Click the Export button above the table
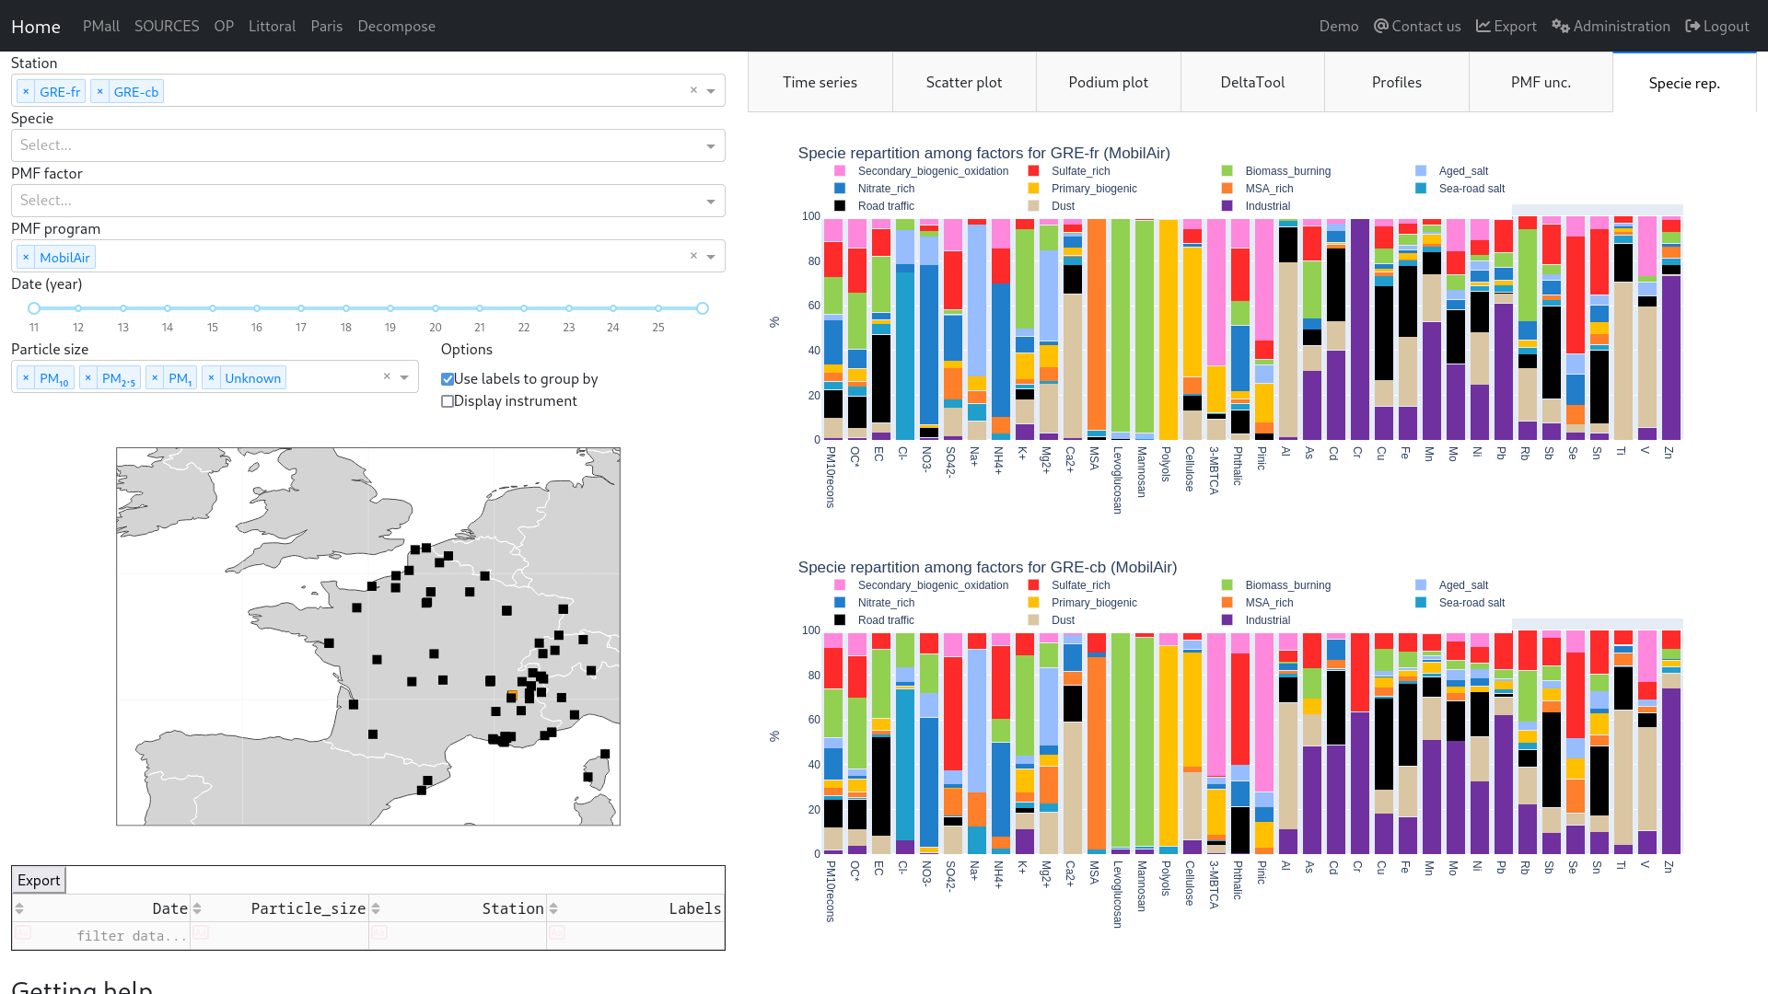Image resolution: width=1768 pixels, height=994 pixels. [39, 881]
